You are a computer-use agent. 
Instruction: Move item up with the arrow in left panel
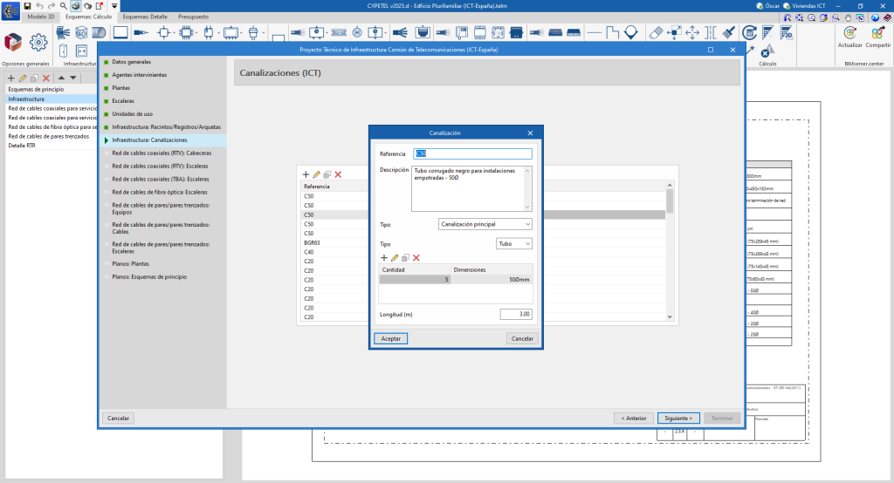pos(61,78)
